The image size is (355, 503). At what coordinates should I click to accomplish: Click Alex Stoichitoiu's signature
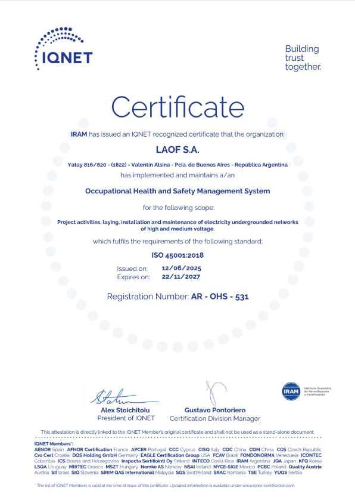coord(124,397)
